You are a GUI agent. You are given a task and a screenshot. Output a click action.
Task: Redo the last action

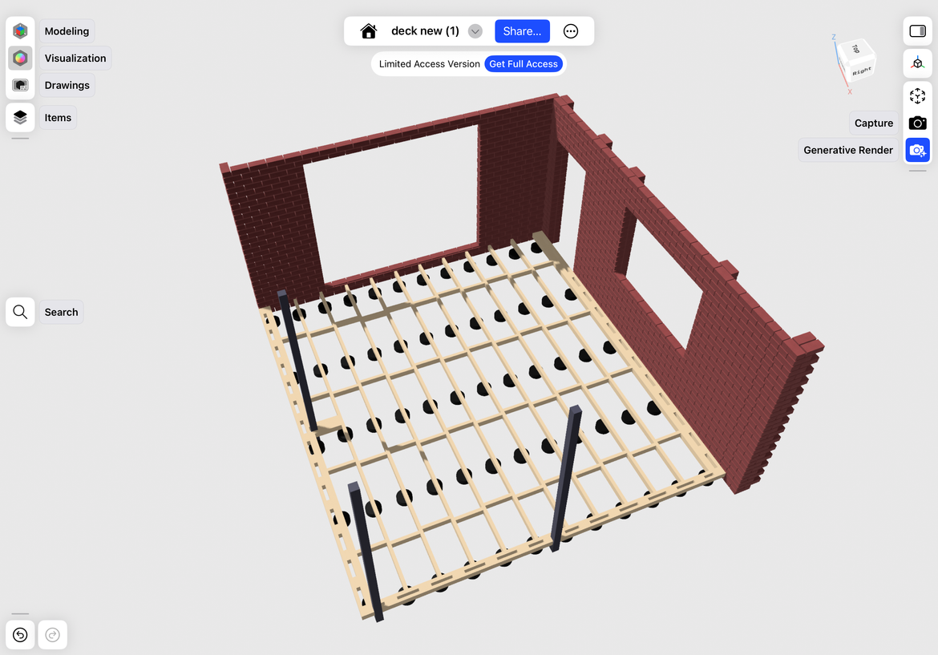click(x=53, y=635)
